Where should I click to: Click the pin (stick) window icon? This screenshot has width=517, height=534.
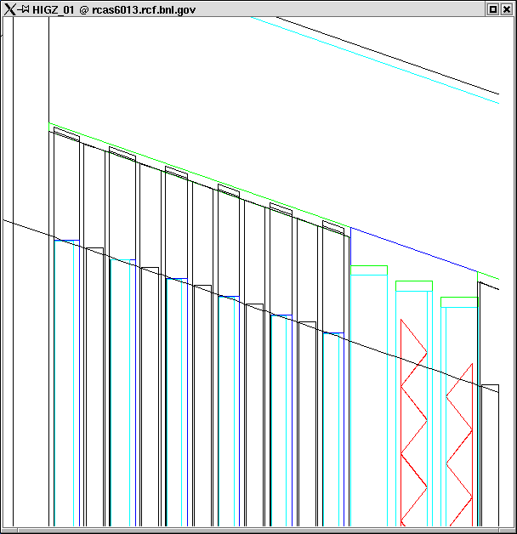(x=24, y=9)
